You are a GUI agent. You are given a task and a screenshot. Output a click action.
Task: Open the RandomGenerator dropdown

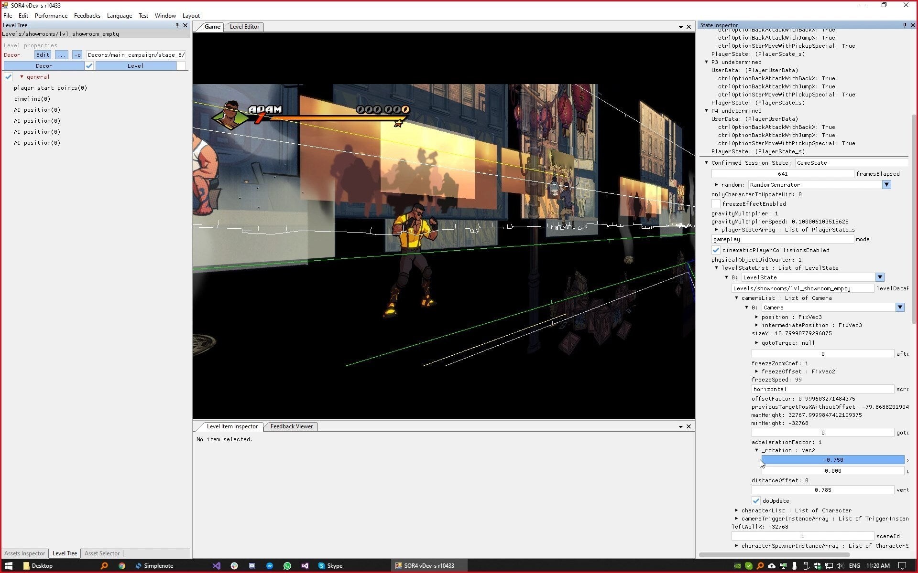[886, 185]
